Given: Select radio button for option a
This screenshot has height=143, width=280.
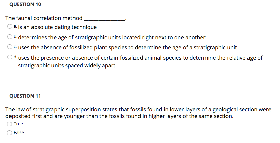Looking at the screenshot, I should coord(9,26).
